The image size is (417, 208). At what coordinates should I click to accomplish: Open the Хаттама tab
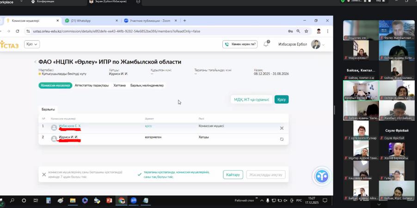tap(119, 85)
